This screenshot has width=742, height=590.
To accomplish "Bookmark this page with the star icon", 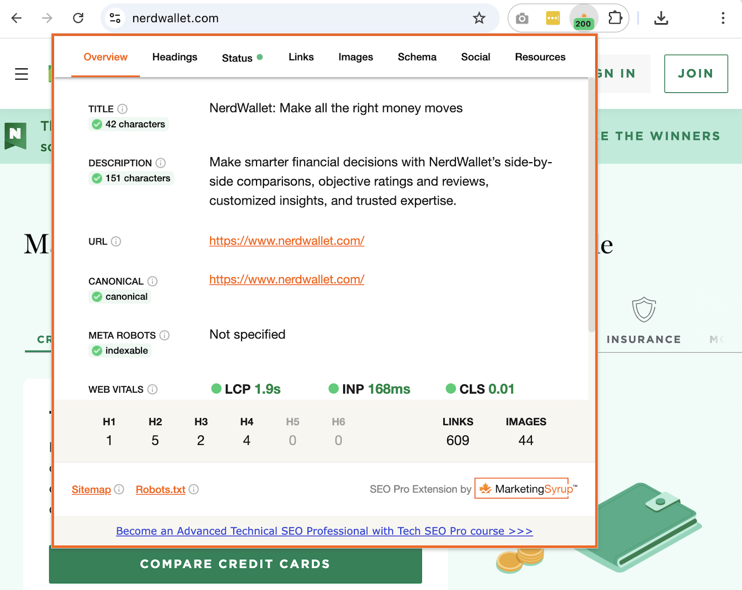I will [479, 18].
